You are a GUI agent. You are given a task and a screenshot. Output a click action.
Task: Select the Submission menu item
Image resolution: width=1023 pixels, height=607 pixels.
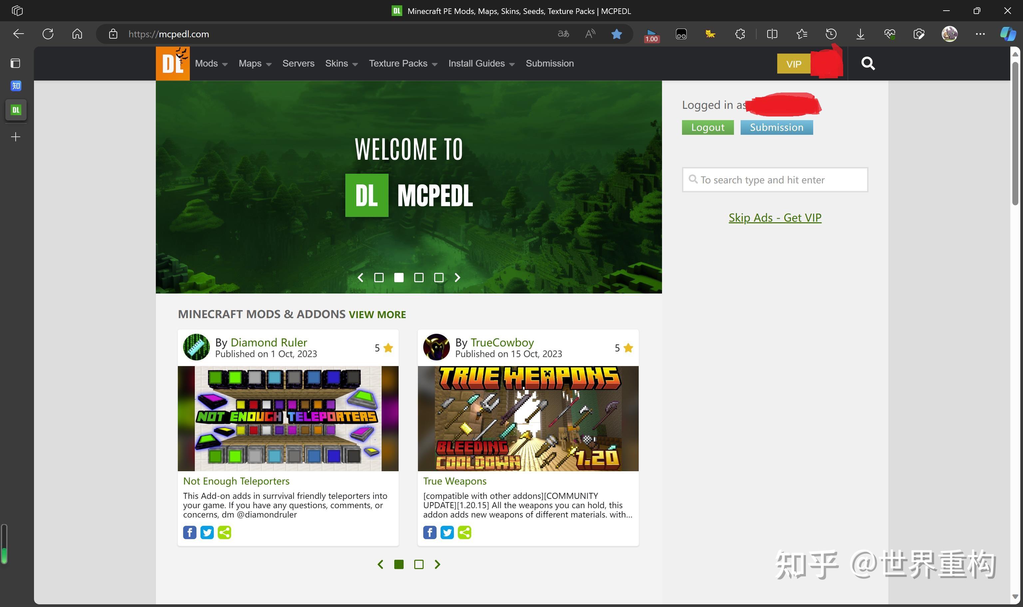[x=550, y=63]
